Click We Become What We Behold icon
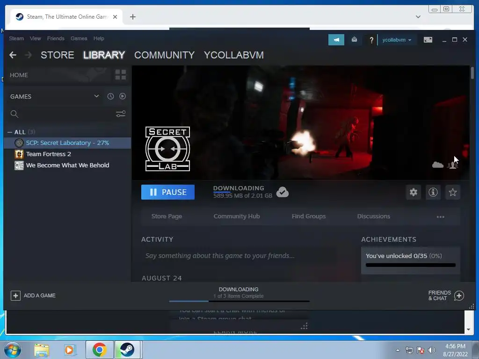Image resolution: width=479 pixels, height=359 pixels. click(19, 165)
